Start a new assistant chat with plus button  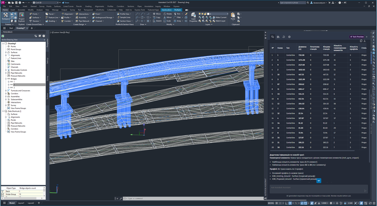tap(367, 37)
